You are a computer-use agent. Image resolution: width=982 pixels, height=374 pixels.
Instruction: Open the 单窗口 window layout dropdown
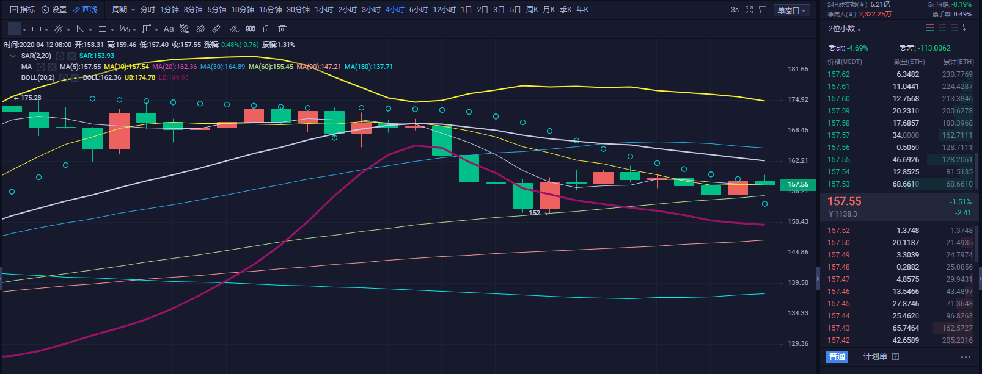tap(791, 10)
